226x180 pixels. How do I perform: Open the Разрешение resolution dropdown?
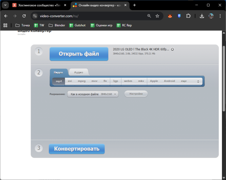(x=93, y=94)
